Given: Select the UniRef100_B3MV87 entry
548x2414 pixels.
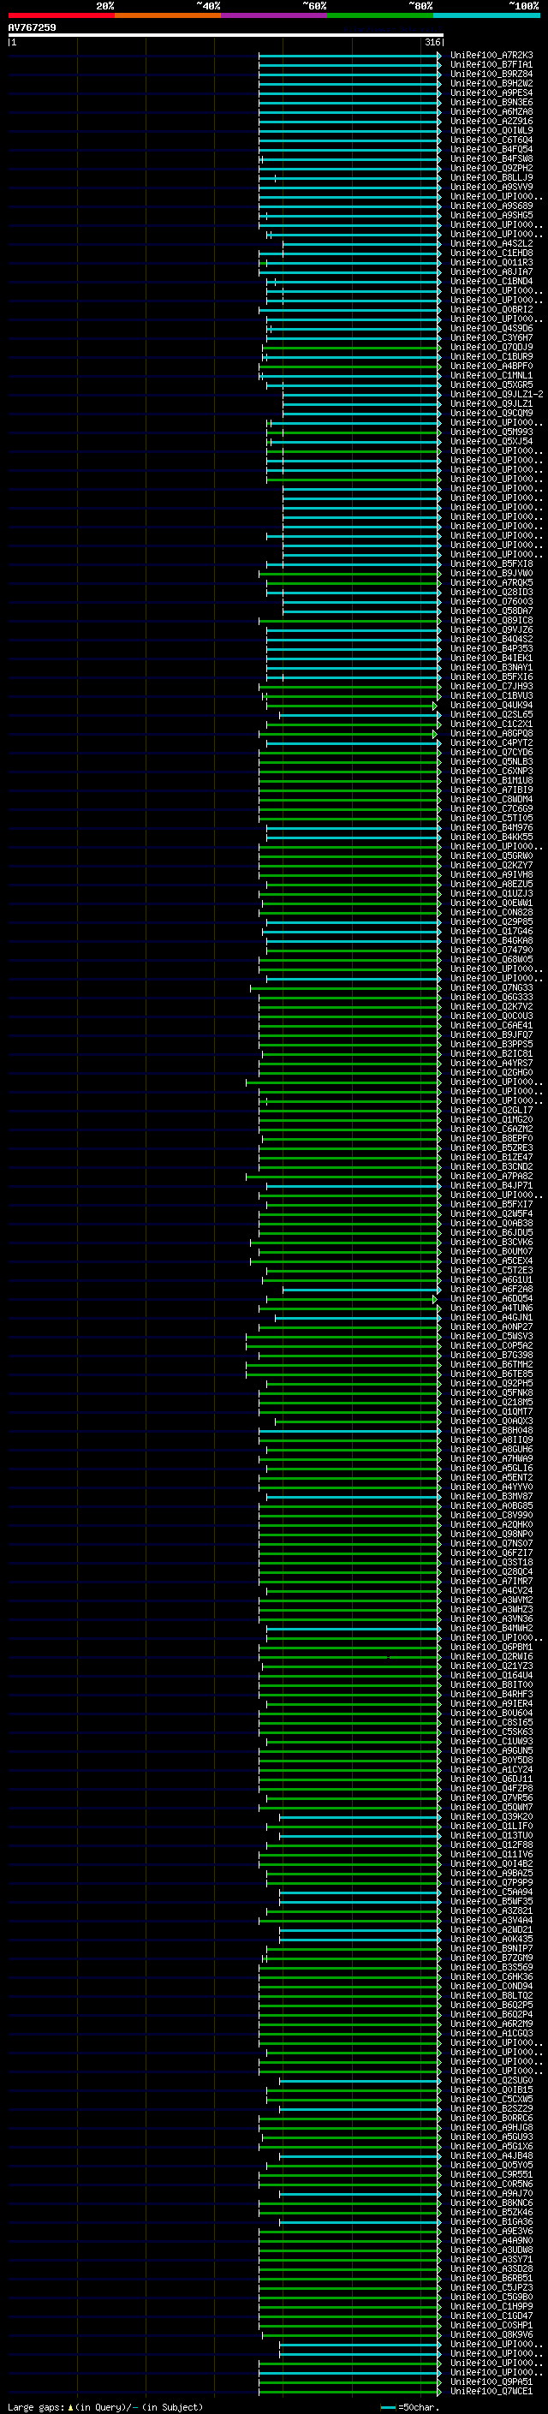Looking at the screenshot, I should [491, 1497].
